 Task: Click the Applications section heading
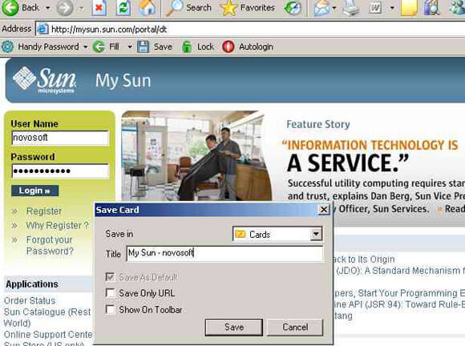pyautogui.click(x=32, y=284)
